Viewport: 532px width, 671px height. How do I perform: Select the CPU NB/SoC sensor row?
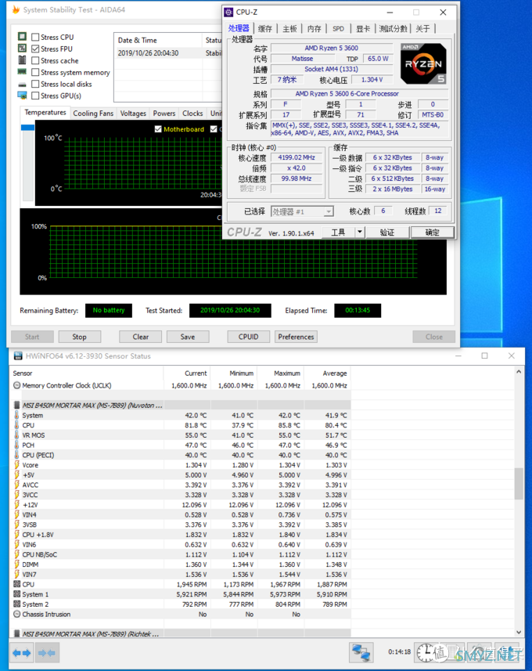pos(182,554)
